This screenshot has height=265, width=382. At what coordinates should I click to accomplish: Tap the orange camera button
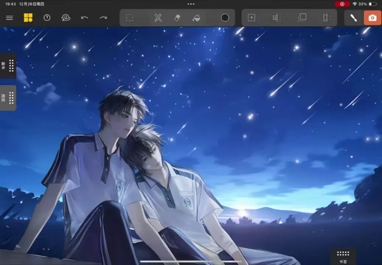[x=372, y=18]
